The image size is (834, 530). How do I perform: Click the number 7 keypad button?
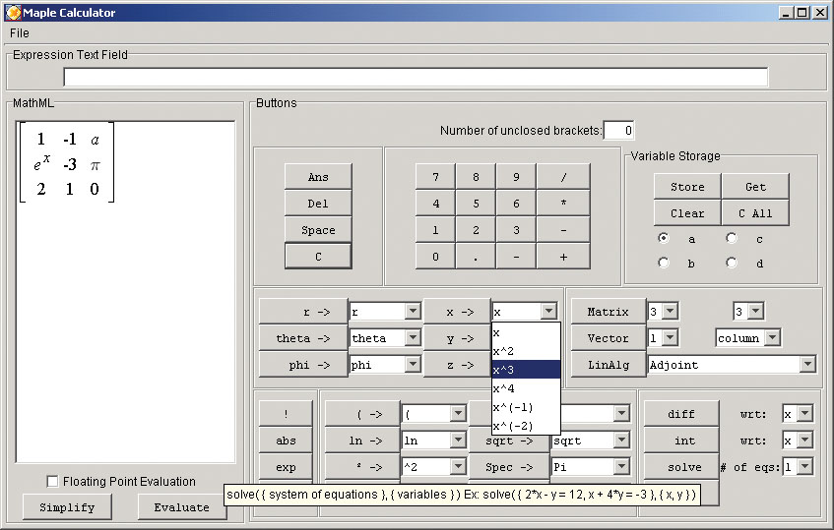[435, 177]
